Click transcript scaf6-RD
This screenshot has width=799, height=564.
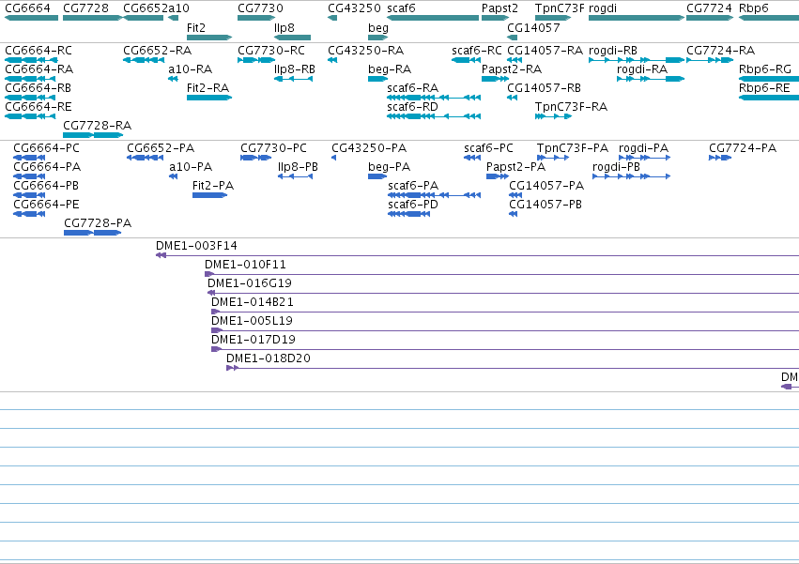[x=412, y=107]
